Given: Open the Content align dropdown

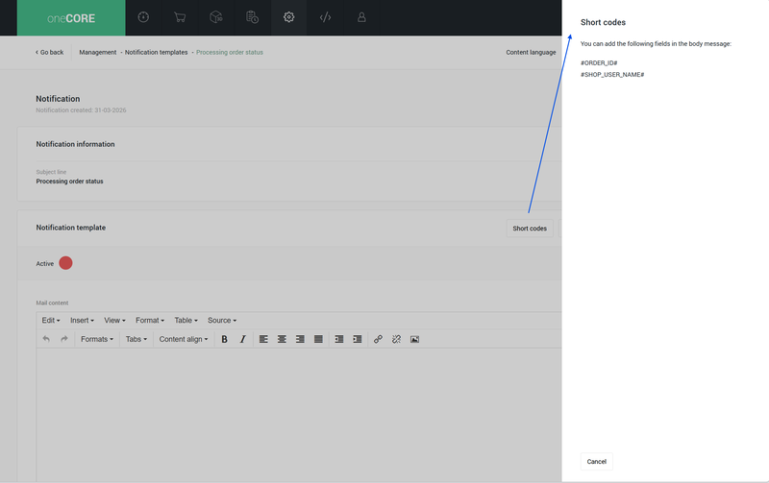Looking at the screenshot, I should (183, 339).
